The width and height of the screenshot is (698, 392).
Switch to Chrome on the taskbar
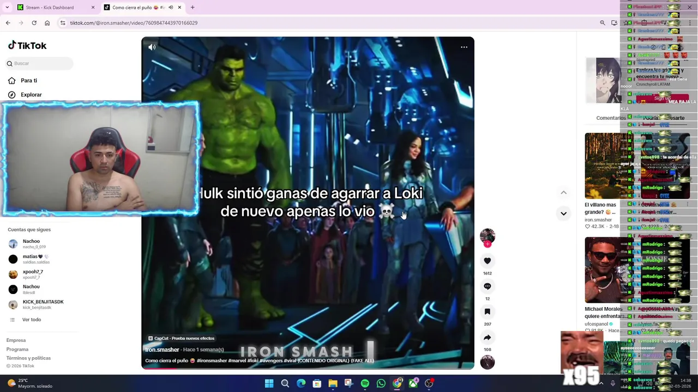[x=398, y=383]
